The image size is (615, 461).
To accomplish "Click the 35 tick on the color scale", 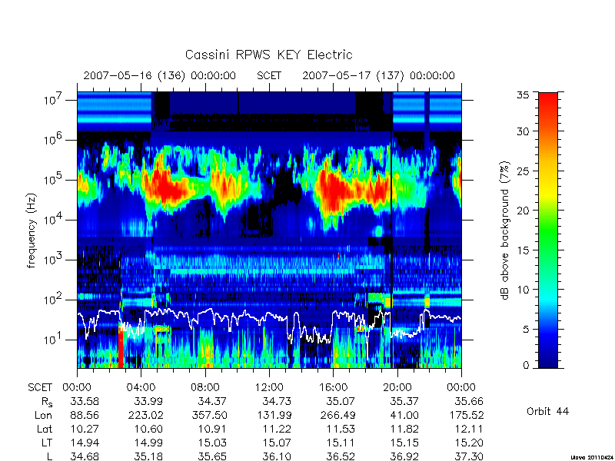I will 523,95.
